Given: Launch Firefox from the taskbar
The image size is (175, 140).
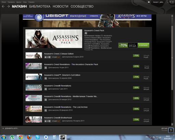Looking at the screenshot, I should coord(29,137).
